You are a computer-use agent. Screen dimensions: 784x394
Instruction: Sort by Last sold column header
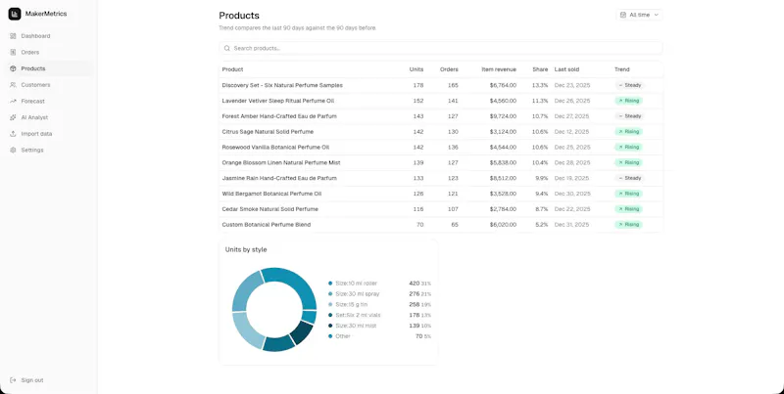[566, 69]
